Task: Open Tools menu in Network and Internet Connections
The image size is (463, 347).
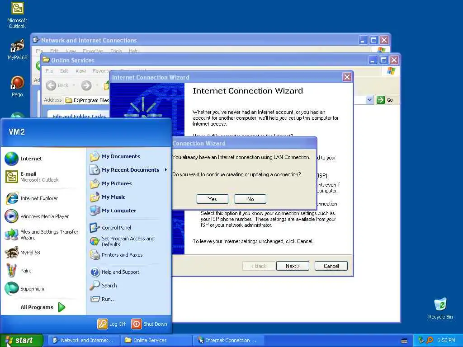Action: click(116, 51)
